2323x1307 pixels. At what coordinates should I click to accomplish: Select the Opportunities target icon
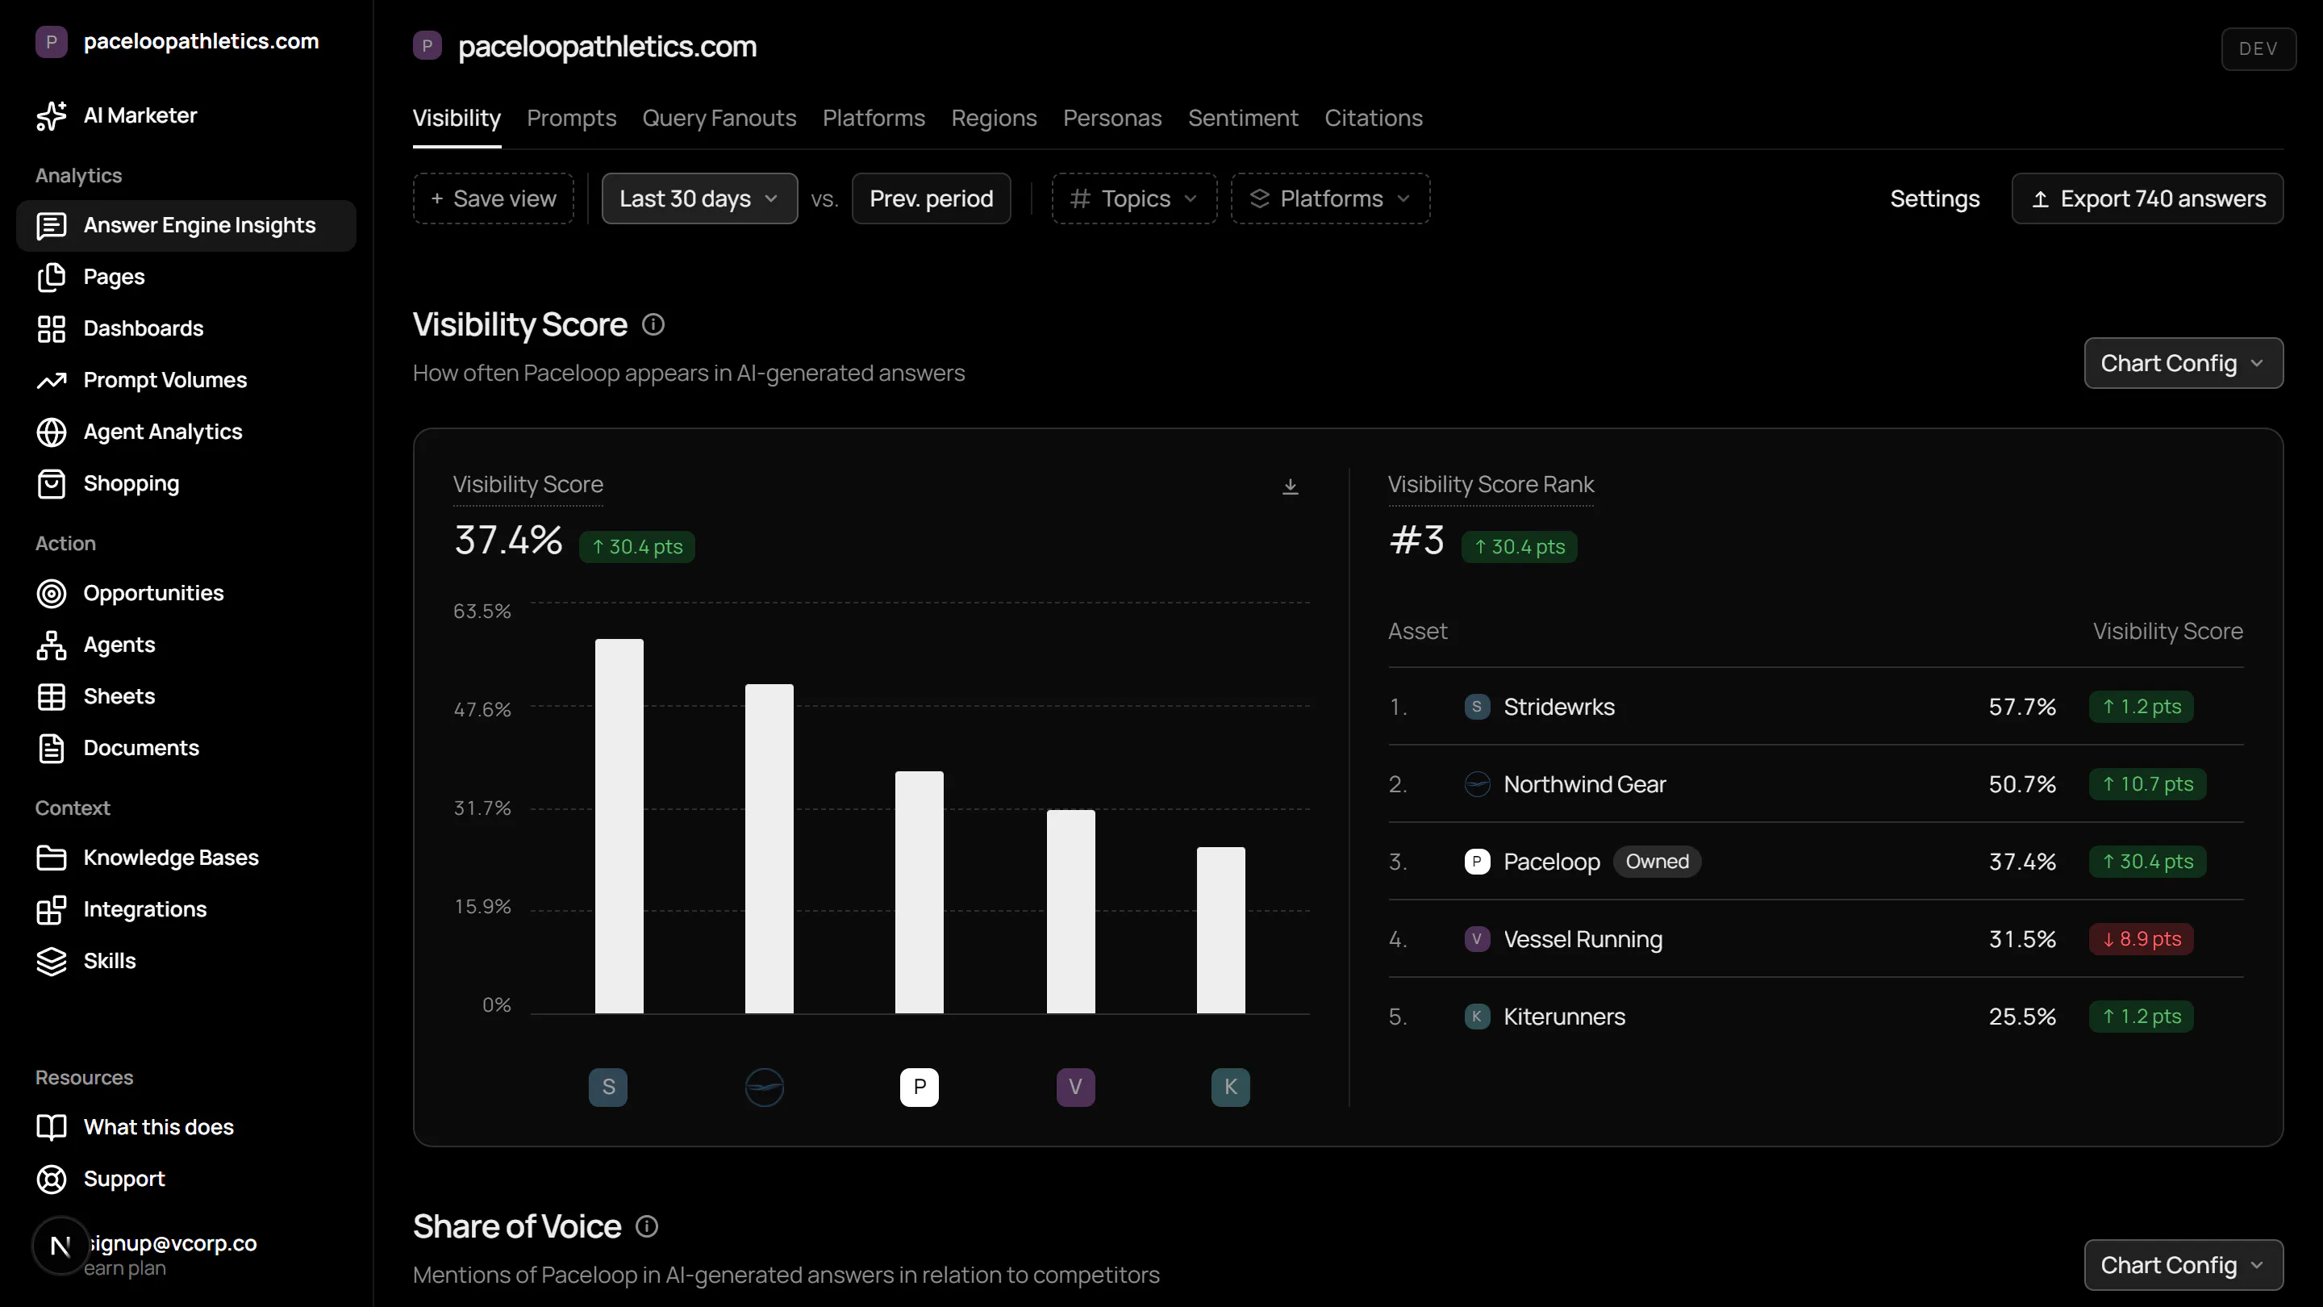(x=52, y=594)
